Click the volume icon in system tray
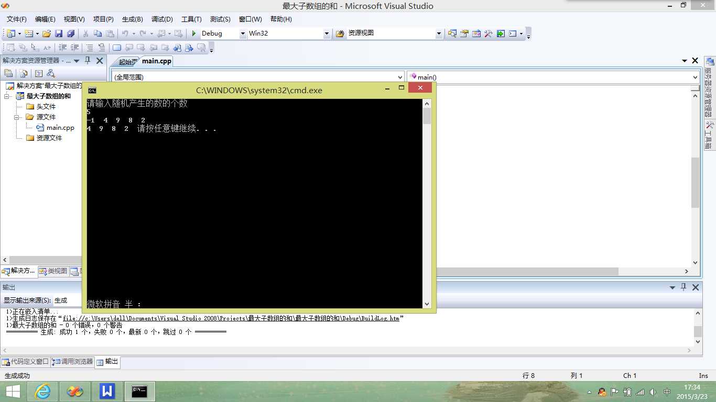This screenshot has height=402, width=716. pos(653,392)
